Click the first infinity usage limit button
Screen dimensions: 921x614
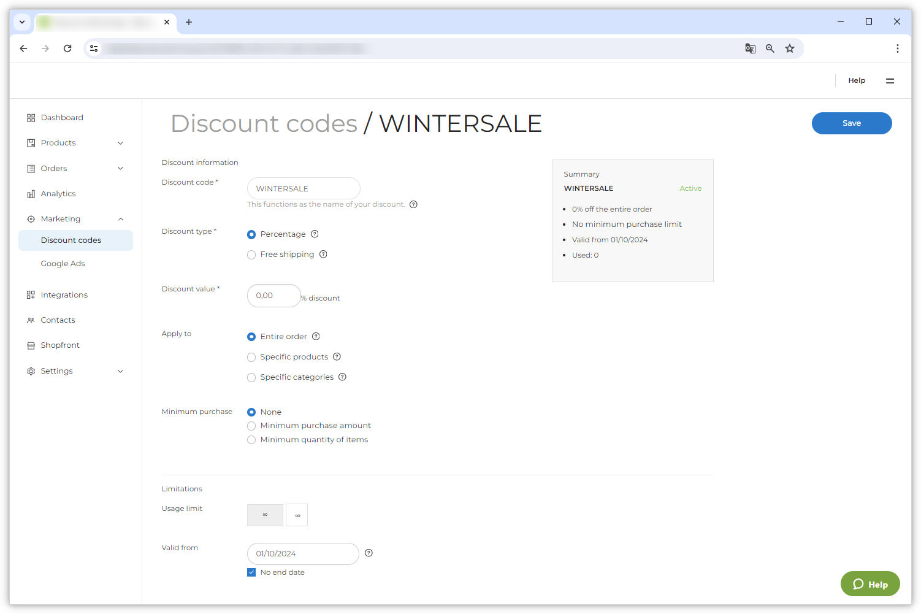(265, 515)
